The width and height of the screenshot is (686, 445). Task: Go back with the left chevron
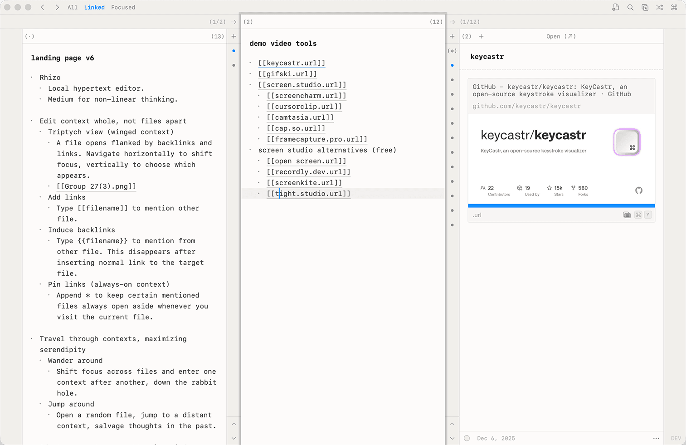pos(43,7)
